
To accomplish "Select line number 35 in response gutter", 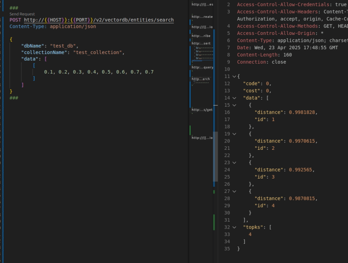I will click(x=226, y=249).
